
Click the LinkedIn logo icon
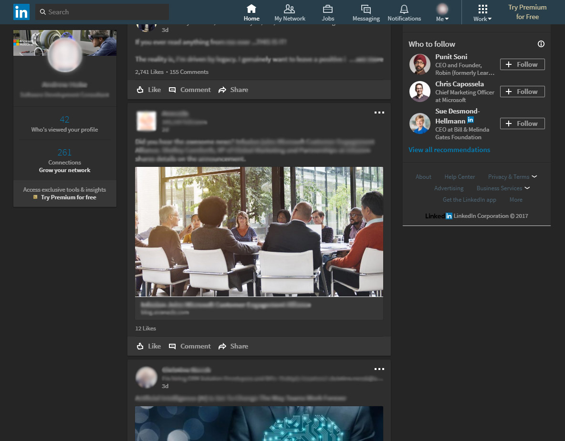point(21,12)
